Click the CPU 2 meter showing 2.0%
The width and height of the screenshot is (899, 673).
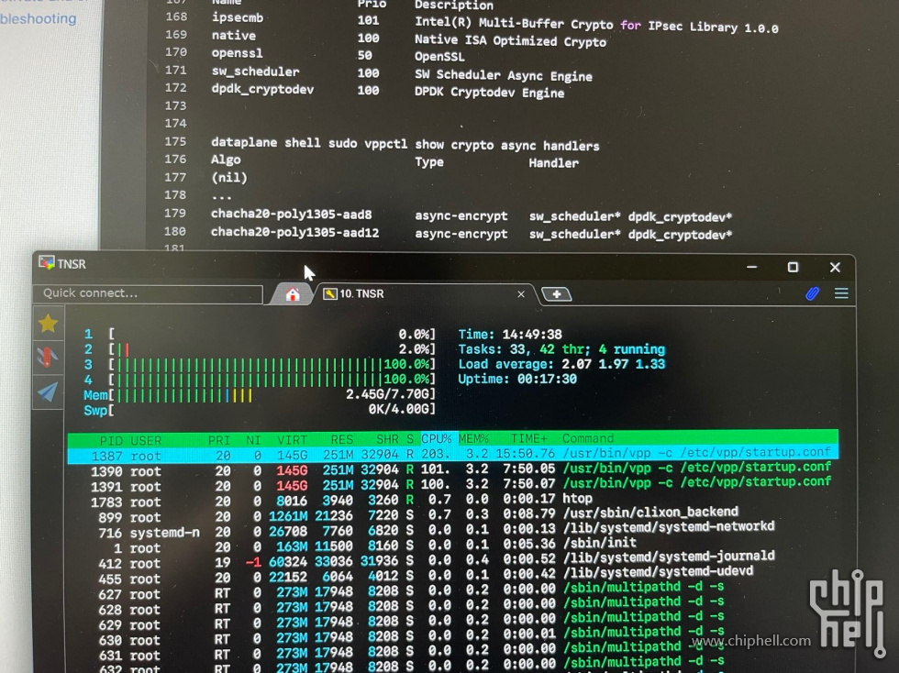(260, 349)
